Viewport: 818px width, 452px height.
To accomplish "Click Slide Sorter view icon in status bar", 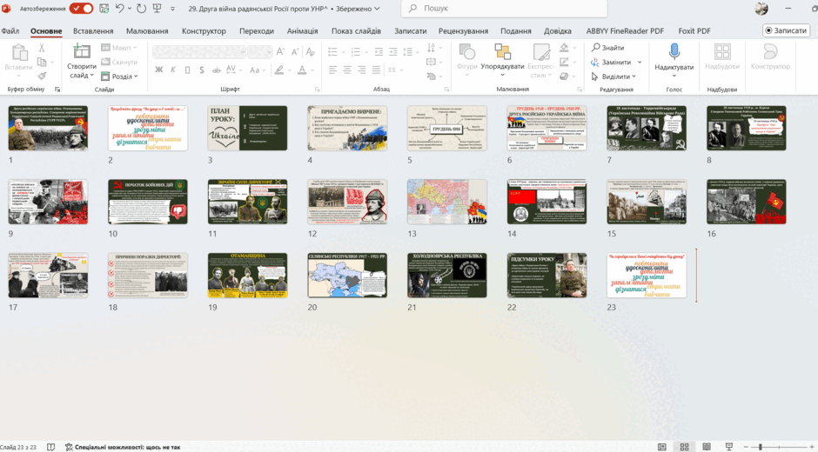I will [685, 447].
